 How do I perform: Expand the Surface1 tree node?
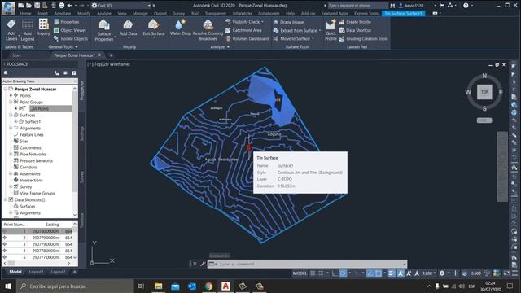16,121
